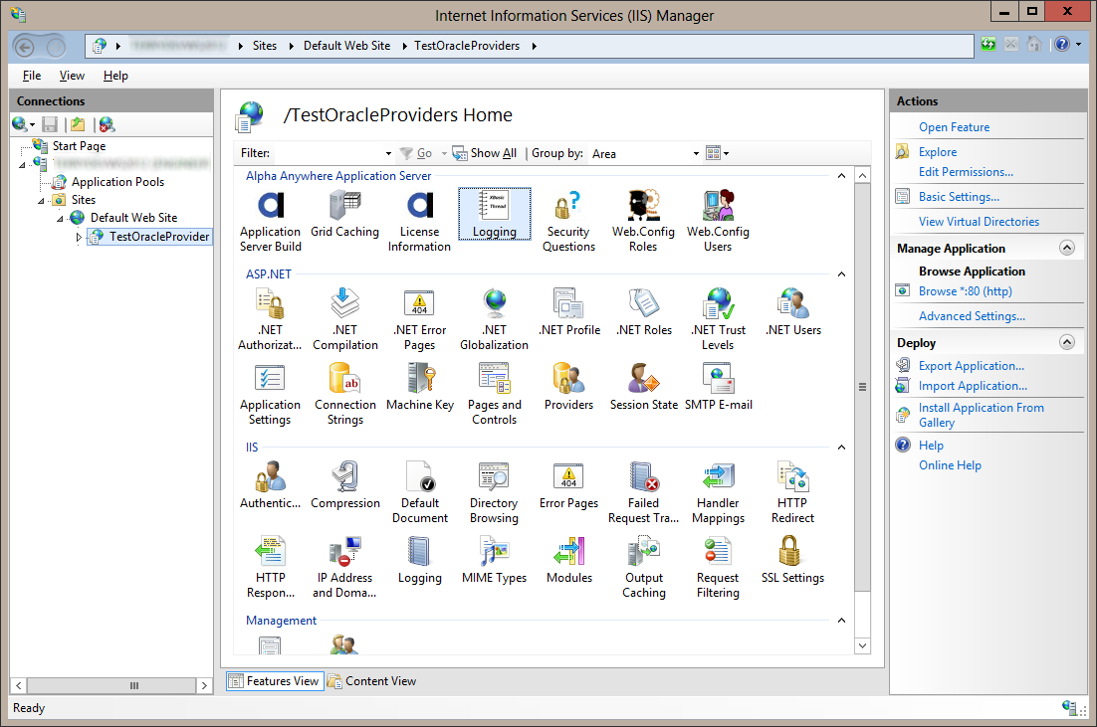Click Save icon in Connections toolbar
Viewport: 1097px width, 727px height.
click(x=50, y=124)
